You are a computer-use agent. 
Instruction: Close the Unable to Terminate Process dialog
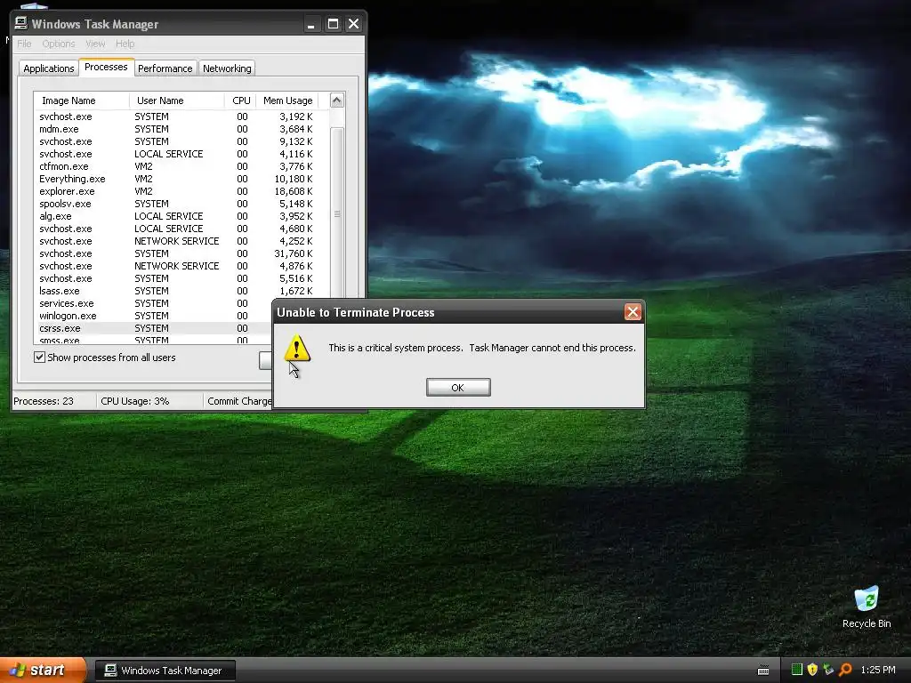633,312
